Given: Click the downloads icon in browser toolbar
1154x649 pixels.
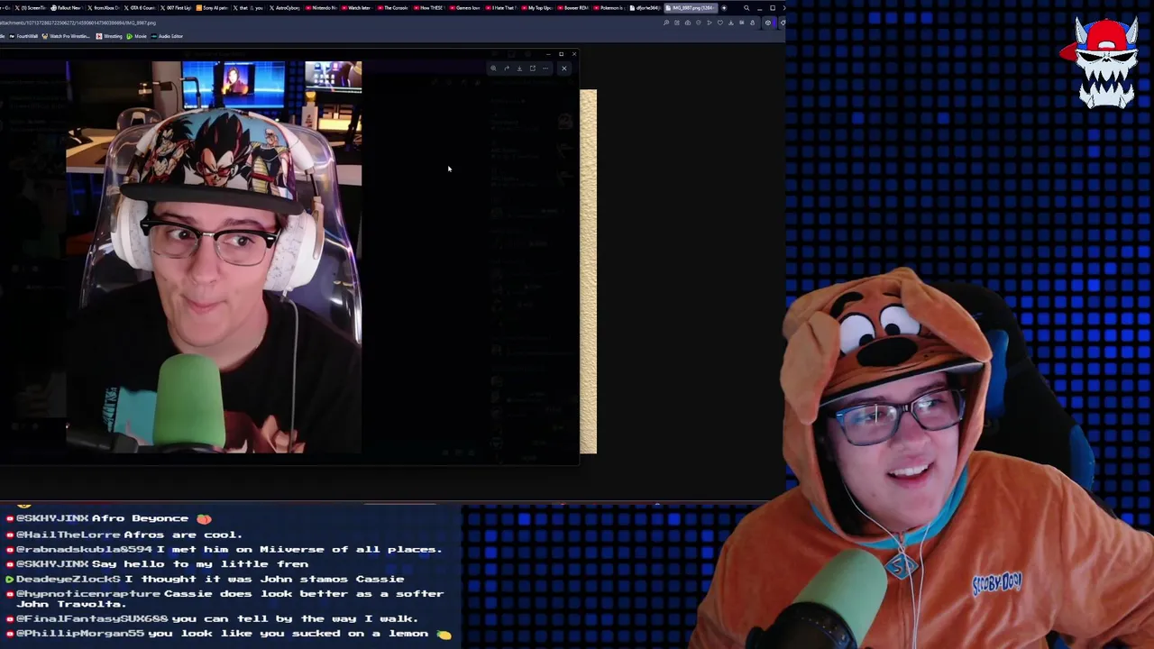Looking at the screenshot, I should [731, 23].
